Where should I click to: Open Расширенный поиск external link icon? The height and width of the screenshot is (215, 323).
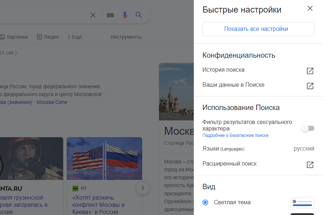[310, 165]
